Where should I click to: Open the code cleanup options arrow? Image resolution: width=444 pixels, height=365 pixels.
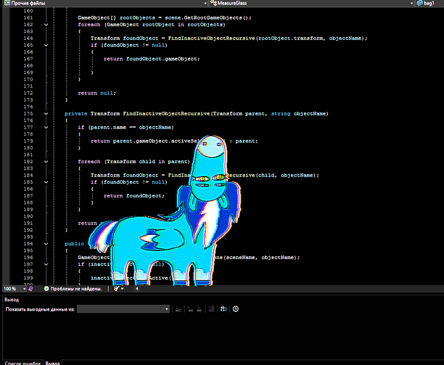coord(122,289)
